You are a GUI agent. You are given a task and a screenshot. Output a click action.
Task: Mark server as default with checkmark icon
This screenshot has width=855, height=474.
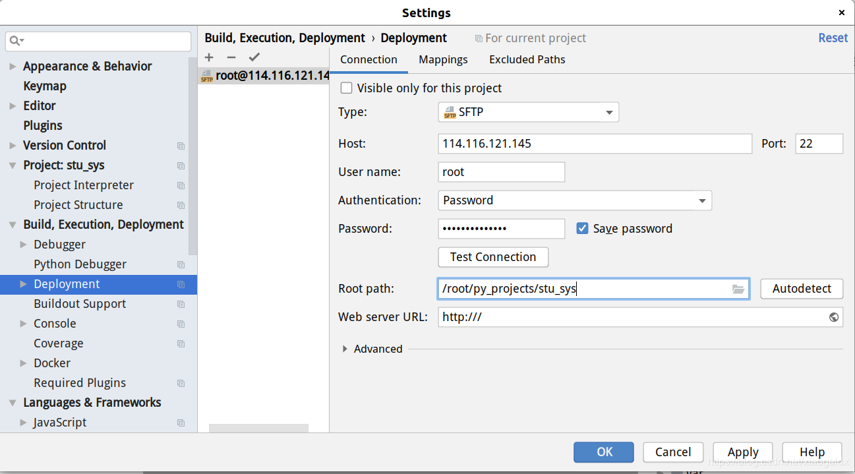pyautogui.click(x=254, y=57)
